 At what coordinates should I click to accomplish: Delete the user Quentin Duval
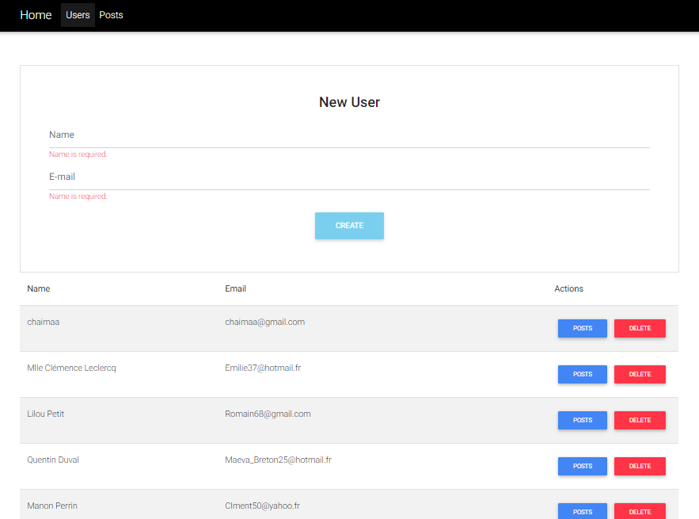click(x=640, y=466)
